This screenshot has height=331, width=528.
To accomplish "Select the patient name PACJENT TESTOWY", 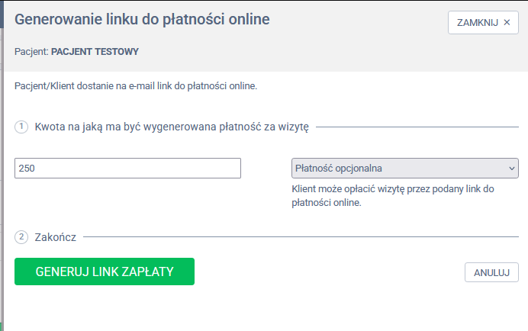I will [95, 52].
